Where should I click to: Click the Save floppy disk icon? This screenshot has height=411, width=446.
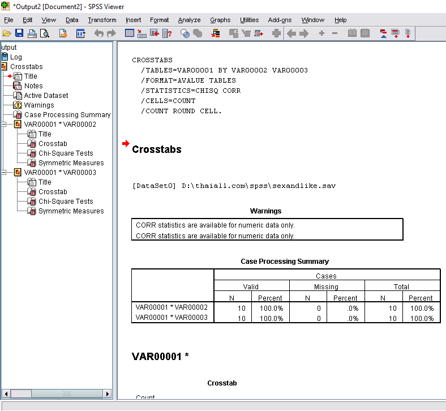(19, 33)
